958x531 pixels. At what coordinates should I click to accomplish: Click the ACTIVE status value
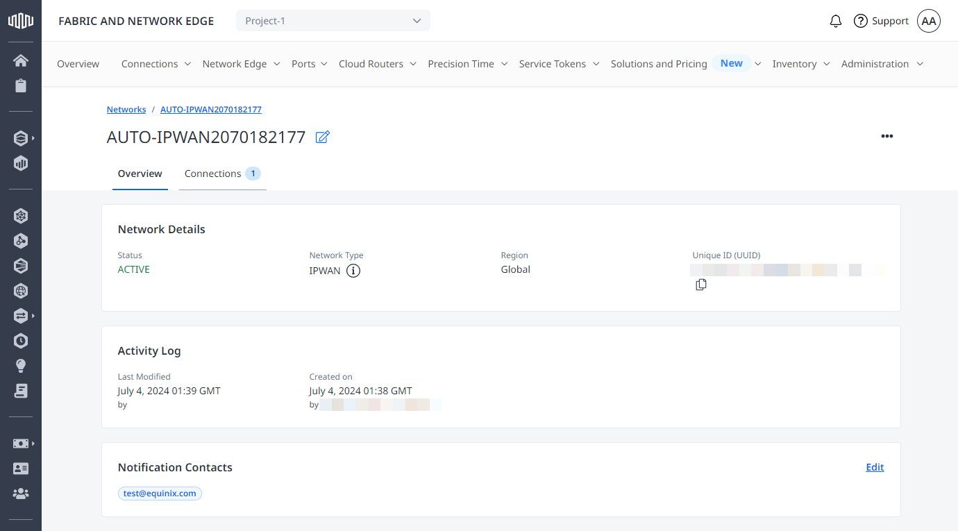tap(134, 269)
